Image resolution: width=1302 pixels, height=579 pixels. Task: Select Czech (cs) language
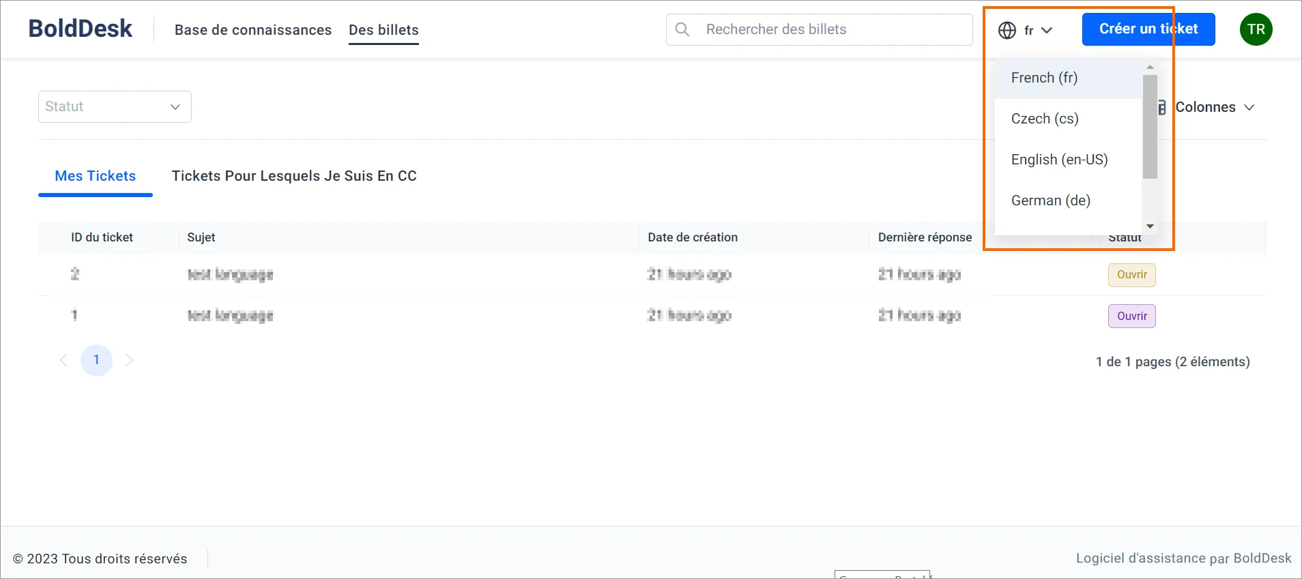click(x=1068, y=119)
